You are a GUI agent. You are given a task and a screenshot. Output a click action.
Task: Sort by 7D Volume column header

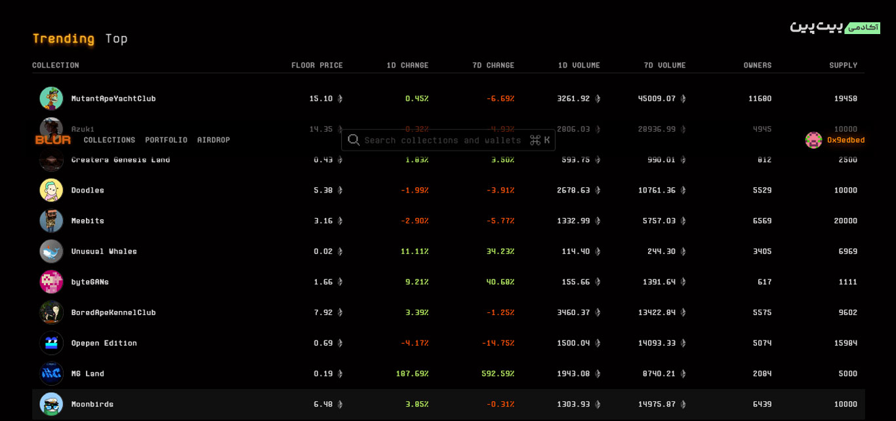(665, 65)
